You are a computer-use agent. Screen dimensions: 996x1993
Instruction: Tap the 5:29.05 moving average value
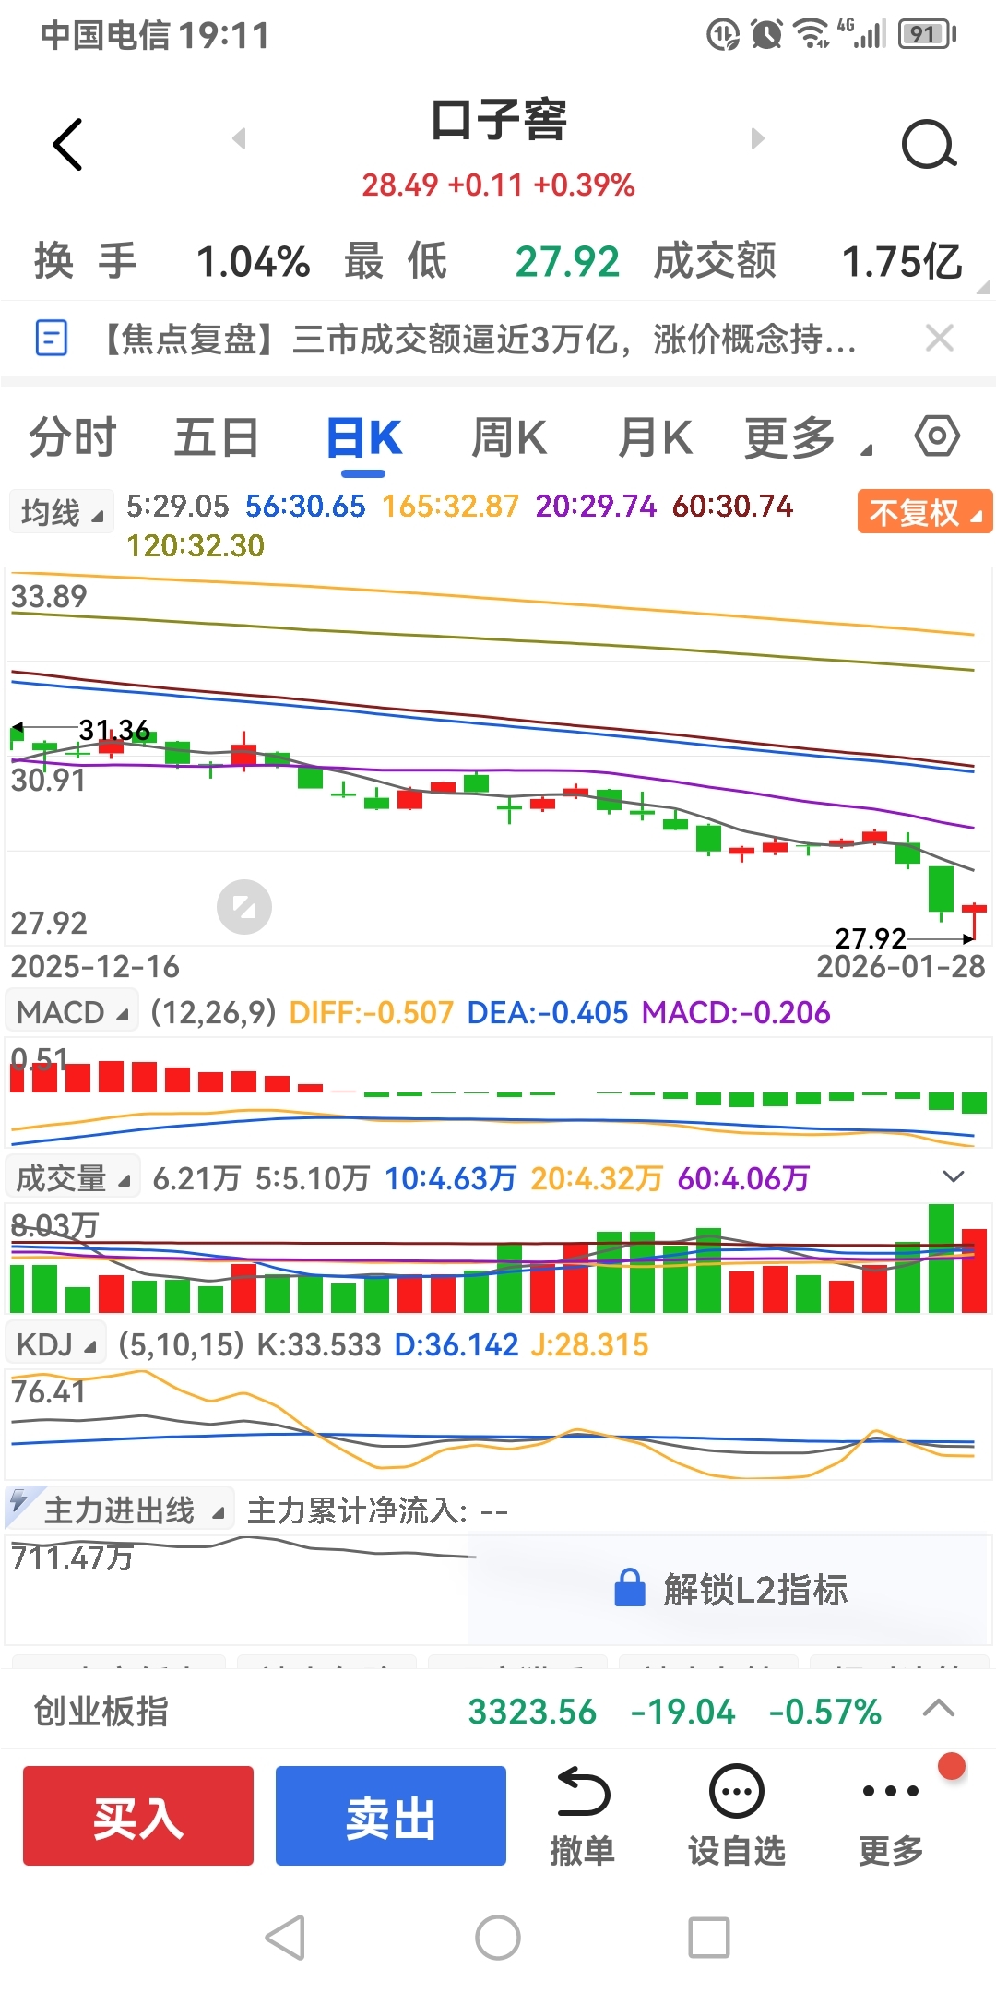click(x=177, y=506)
